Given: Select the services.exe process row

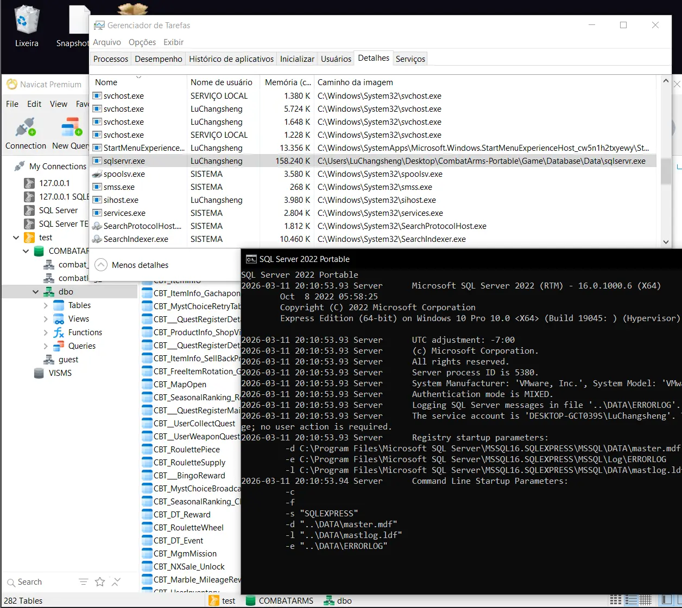Looking at the screenshot, I should tap(373, 213).
